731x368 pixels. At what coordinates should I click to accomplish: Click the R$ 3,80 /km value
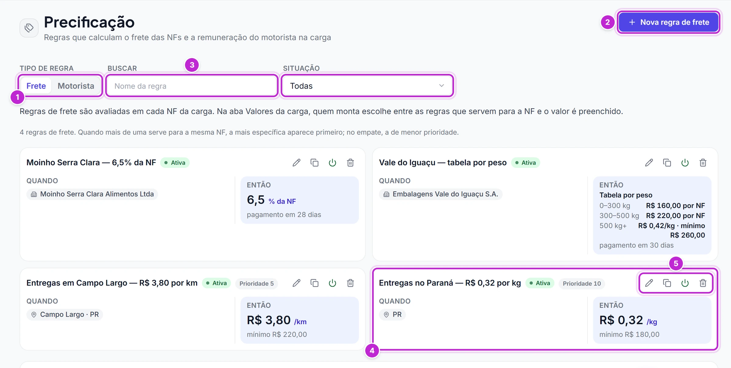pyautogui.click(x=277, y=320)
